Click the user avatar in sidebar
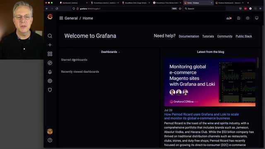265x149 pixels. (50, 131)
